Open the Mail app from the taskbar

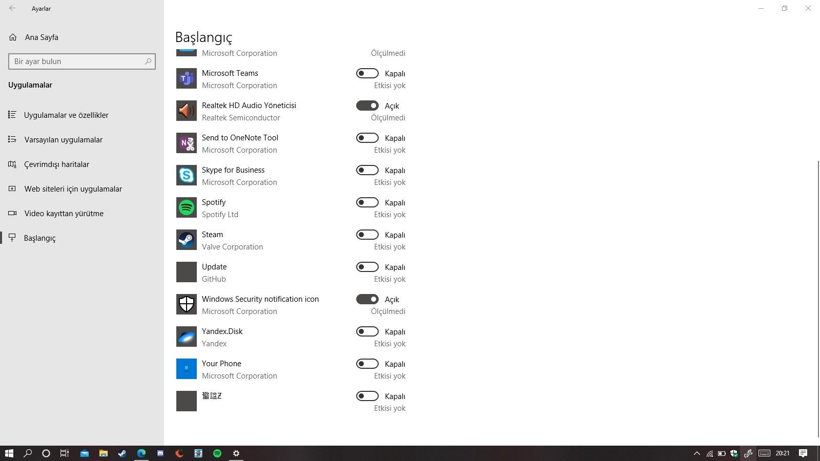click(x=85, y=453)
